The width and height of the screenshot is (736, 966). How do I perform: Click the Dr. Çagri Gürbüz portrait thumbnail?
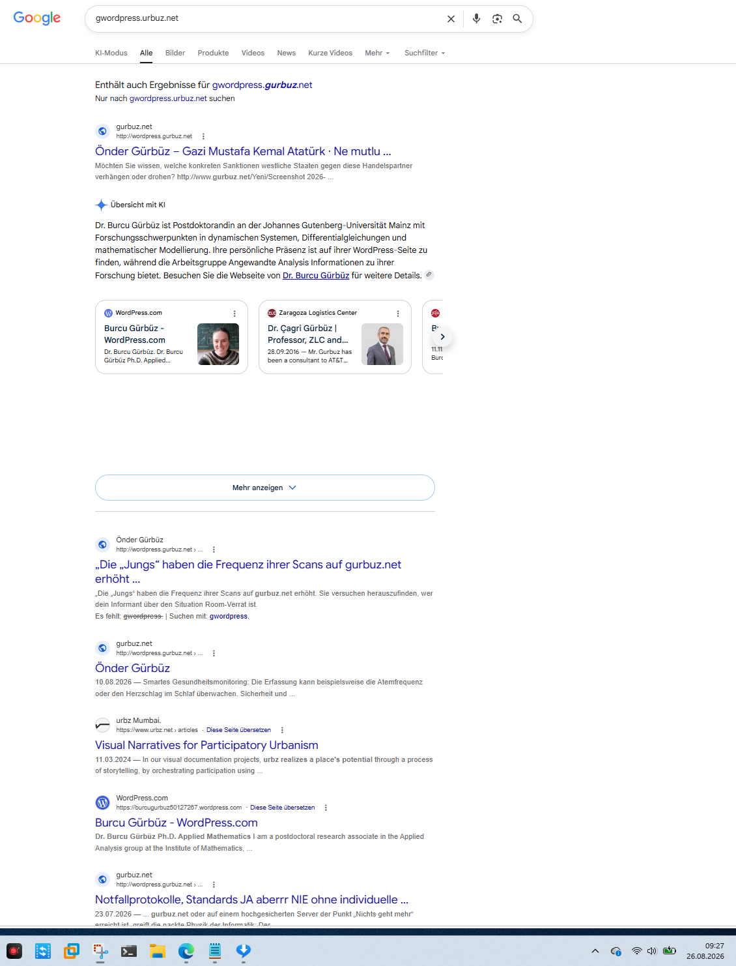[382, 344]
